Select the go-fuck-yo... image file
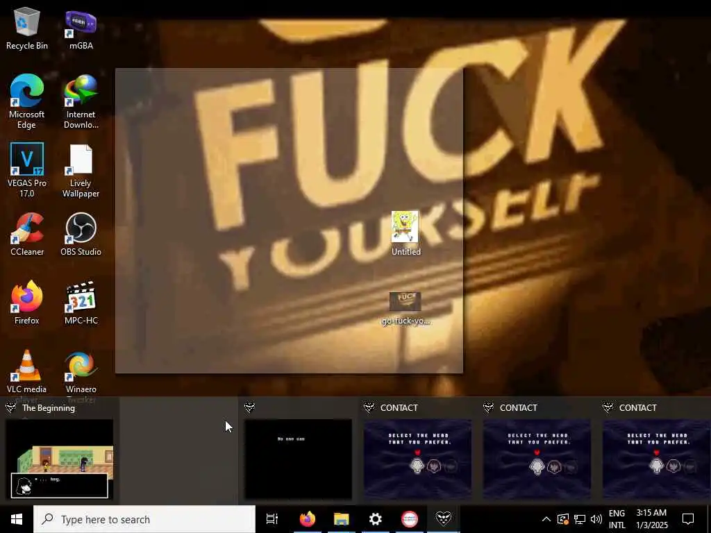The image size is (711, 533). (405, 309)
